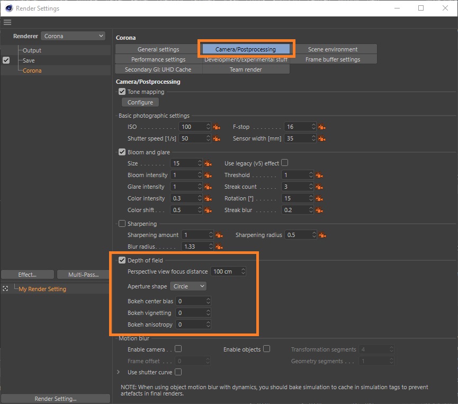
Task: Expand the Use shutter curve arrow
Action: [x=118, y=372]
